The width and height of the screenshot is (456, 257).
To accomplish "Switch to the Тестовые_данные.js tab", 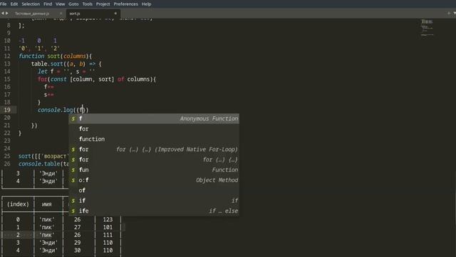I will (x=32, y=14).
